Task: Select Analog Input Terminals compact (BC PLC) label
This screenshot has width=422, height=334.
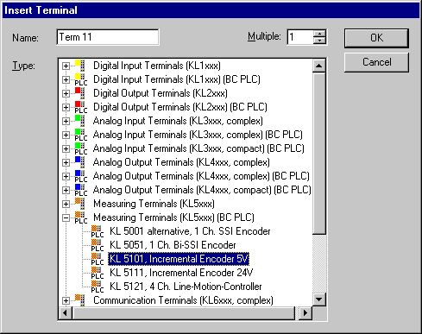Action: (x=198, y=148)
